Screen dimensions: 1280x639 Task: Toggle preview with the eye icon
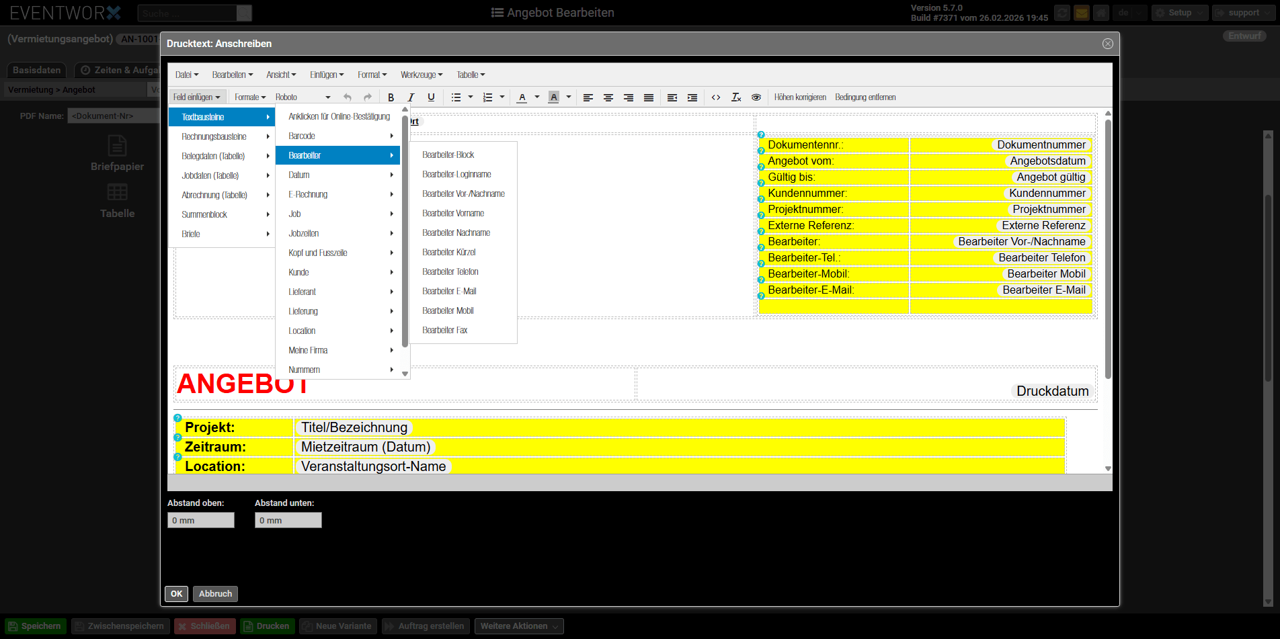[756, 97]
